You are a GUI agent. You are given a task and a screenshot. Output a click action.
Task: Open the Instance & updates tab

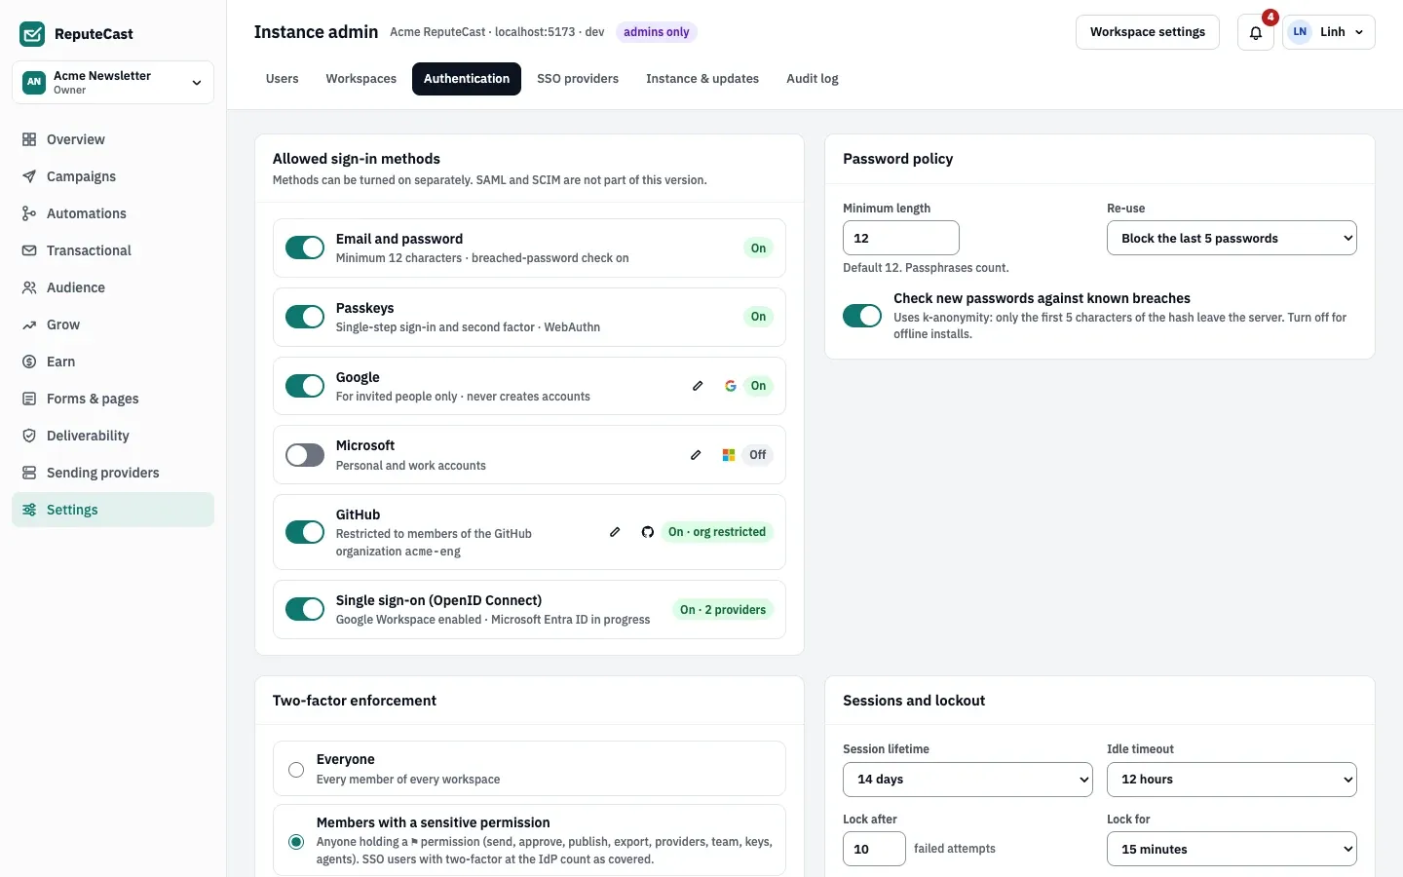[702, 79]
